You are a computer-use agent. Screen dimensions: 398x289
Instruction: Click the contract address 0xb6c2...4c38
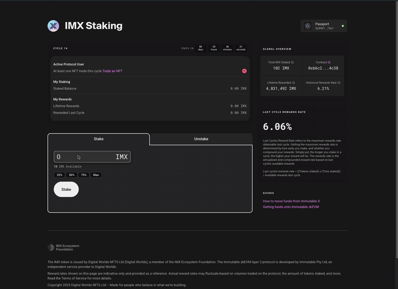point(323,68)
